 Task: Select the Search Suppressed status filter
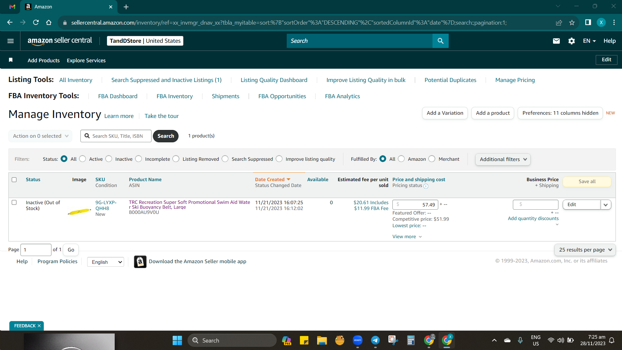[x=225, y=159]
